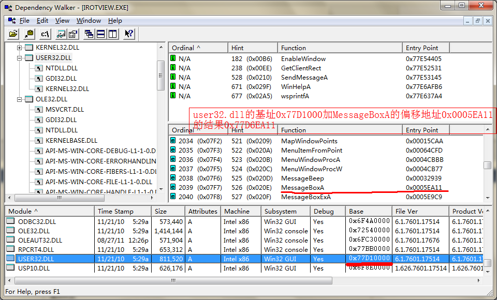
Task: Click the NTDLL.DLL icon under USER32.DLL
Action: (x=38, y=68)
